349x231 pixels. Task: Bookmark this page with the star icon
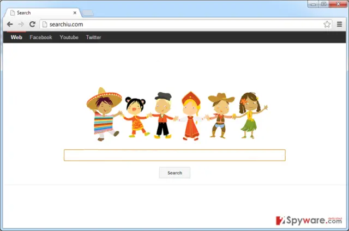coord(327,24)
